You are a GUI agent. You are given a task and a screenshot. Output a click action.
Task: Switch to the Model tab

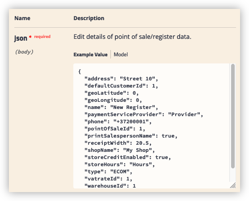coord(121,54)
